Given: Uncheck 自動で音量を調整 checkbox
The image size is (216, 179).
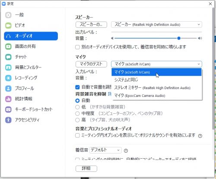Looking at the screenshot, I should [77, 87].
